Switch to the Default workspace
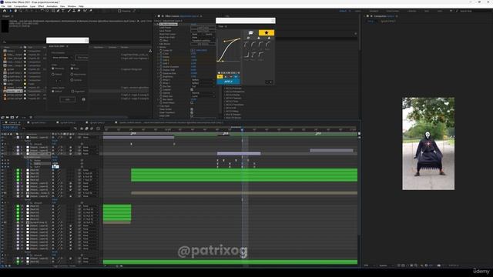Viewport: 493px width, 277px height. tap(343, 11)
